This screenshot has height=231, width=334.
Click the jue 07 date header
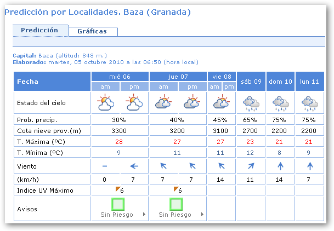pos(178,77)
